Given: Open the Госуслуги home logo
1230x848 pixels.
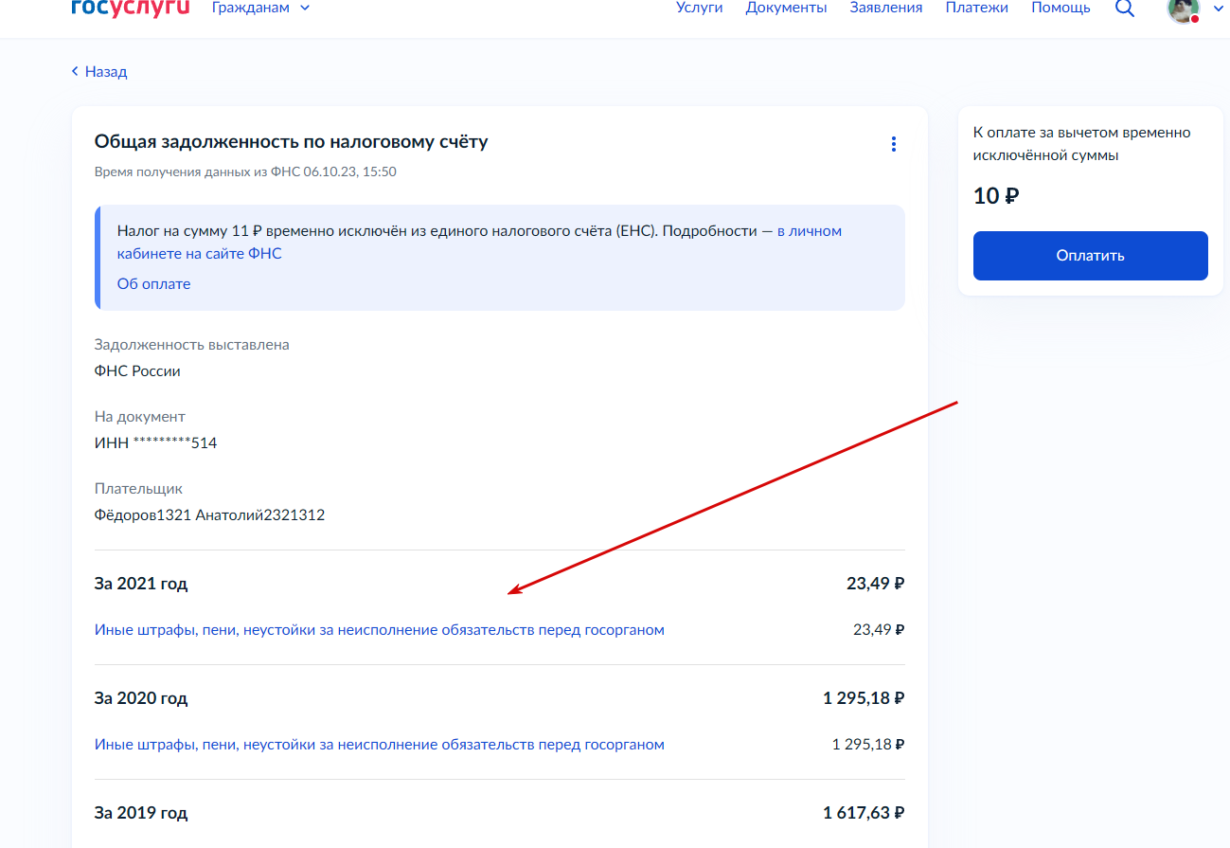Looking at the screenshot, I should pos(131,8).
